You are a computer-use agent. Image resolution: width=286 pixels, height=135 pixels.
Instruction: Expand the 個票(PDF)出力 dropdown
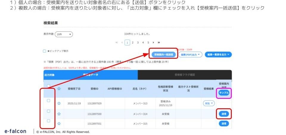coord(190,55)
